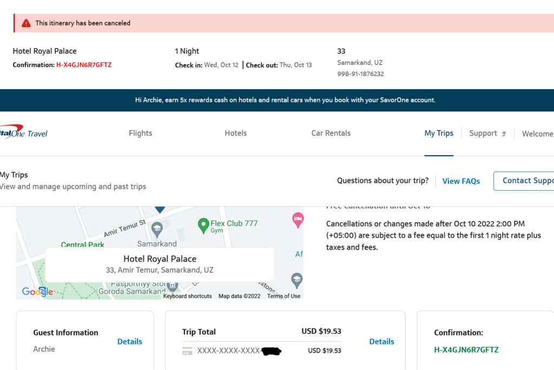Click the blue hotel location pin on map
The width and height of the screenshot is (554, 370).
(x=160, y=208)
